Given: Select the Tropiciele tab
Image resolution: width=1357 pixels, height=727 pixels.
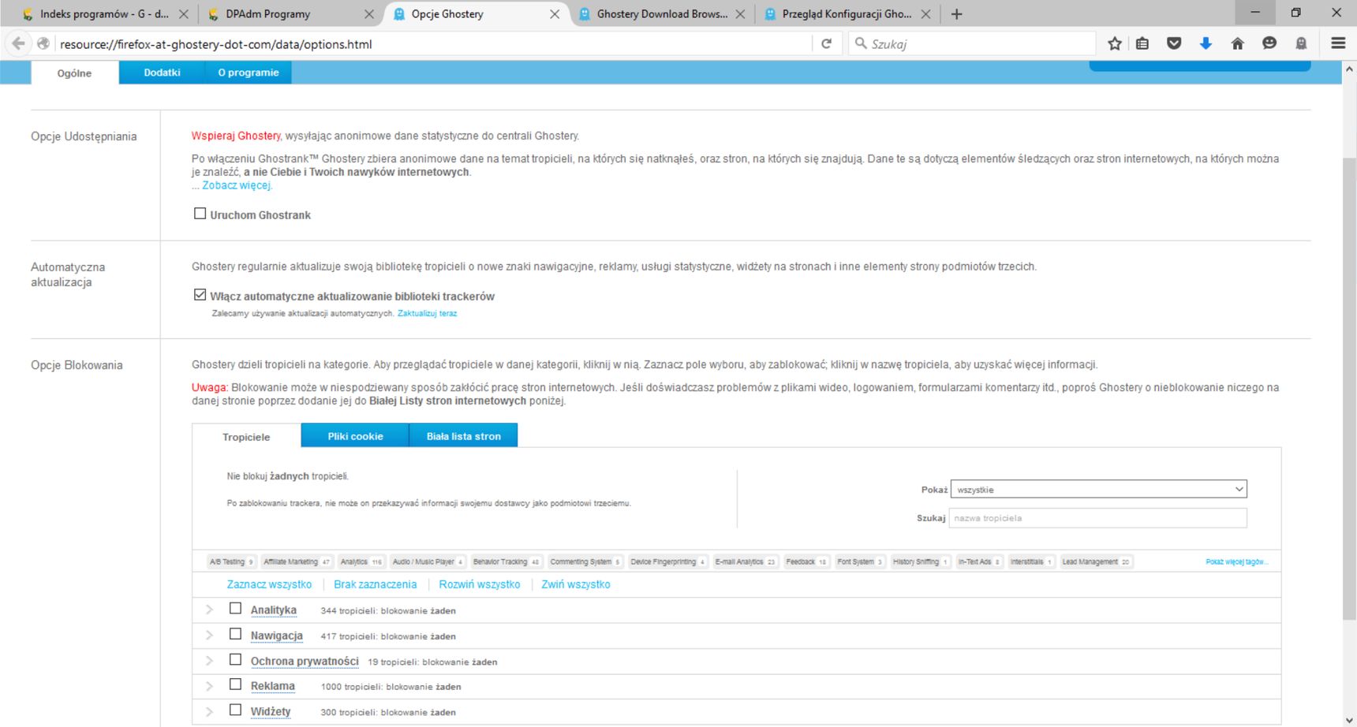Looking at the screenshot, I should tap(246, 437).
